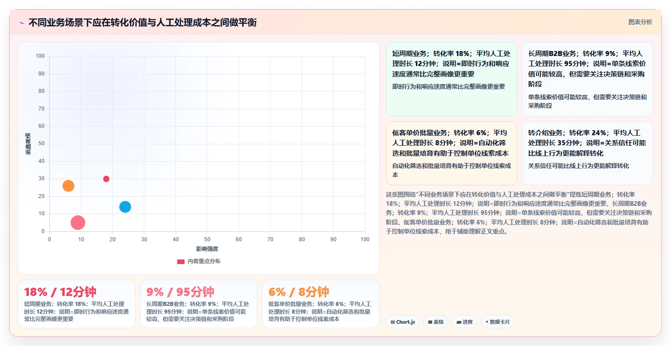Click the y-axis tick label 100
This screenshot has width=671, height=346.
pos(40,56)
